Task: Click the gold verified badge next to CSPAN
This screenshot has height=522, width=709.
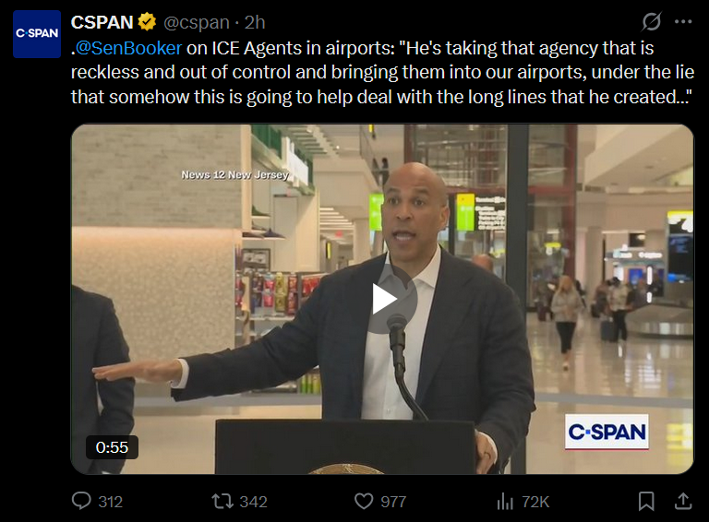Action: click(x=147, y=22)
